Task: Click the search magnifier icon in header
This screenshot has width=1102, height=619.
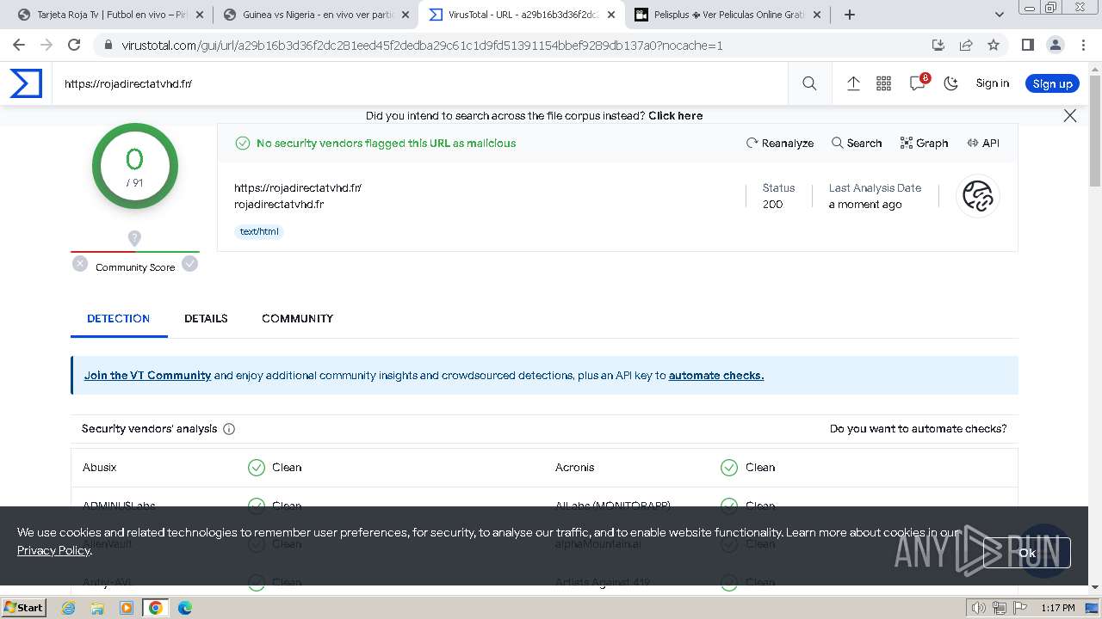Action: (x=809, y=83)
